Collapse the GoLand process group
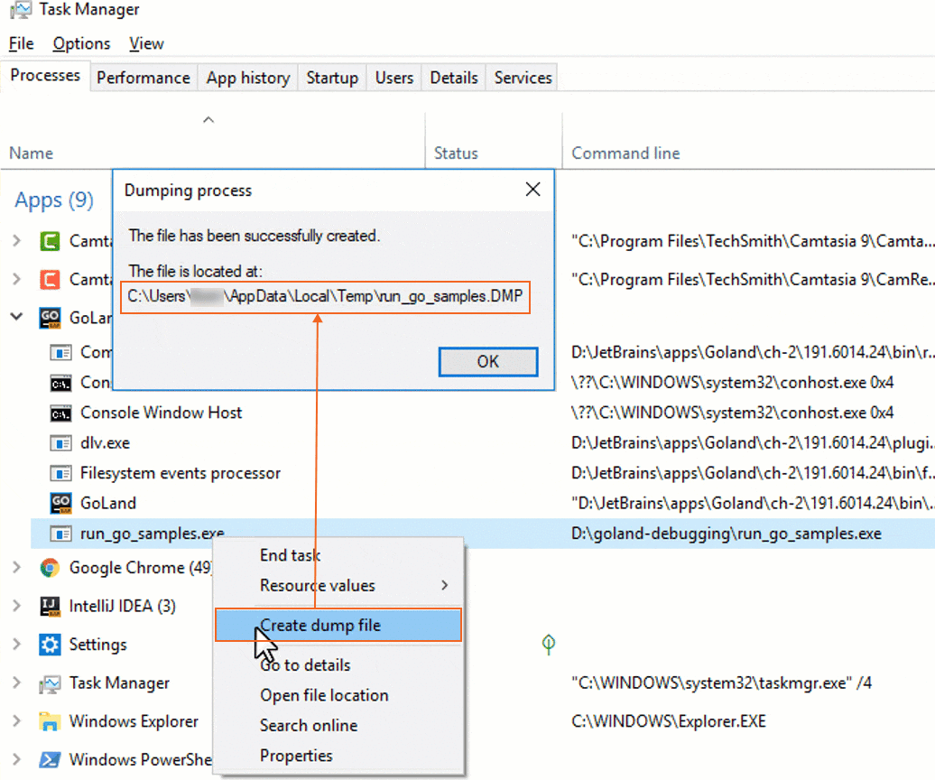935x780 pixels. pos(18,318)
